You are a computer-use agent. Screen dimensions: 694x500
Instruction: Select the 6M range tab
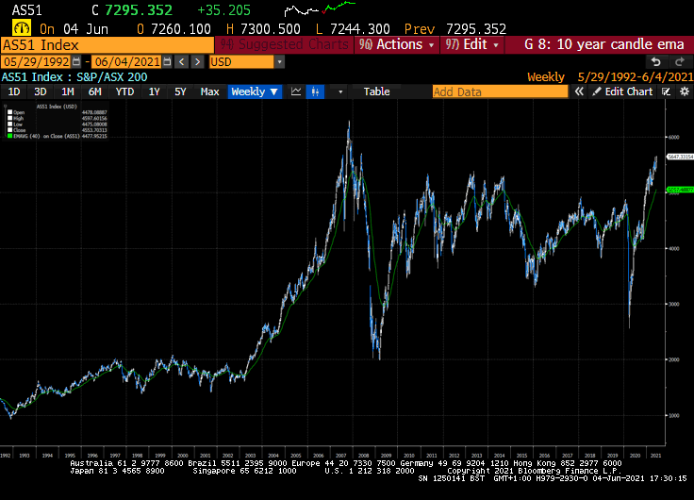pos(94,92)
